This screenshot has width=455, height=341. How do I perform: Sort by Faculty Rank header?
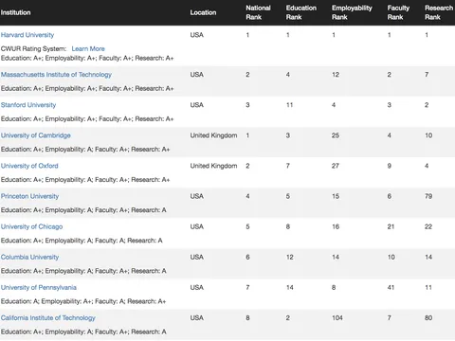[x=398, y=12]
